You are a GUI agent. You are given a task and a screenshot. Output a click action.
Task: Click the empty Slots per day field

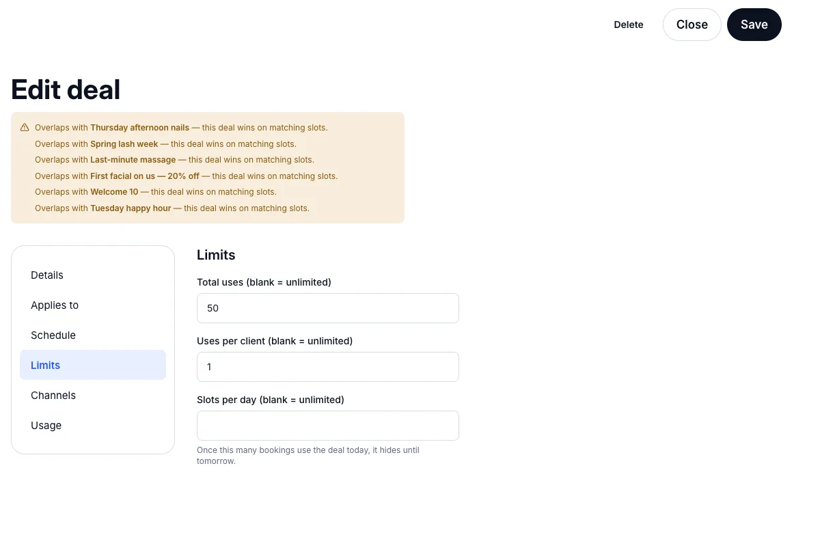point(328,426)
